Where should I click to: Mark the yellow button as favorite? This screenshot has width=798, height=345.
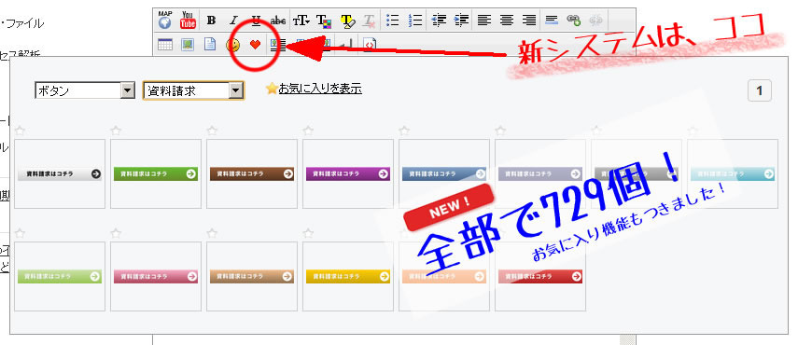(x=308, y=233)
